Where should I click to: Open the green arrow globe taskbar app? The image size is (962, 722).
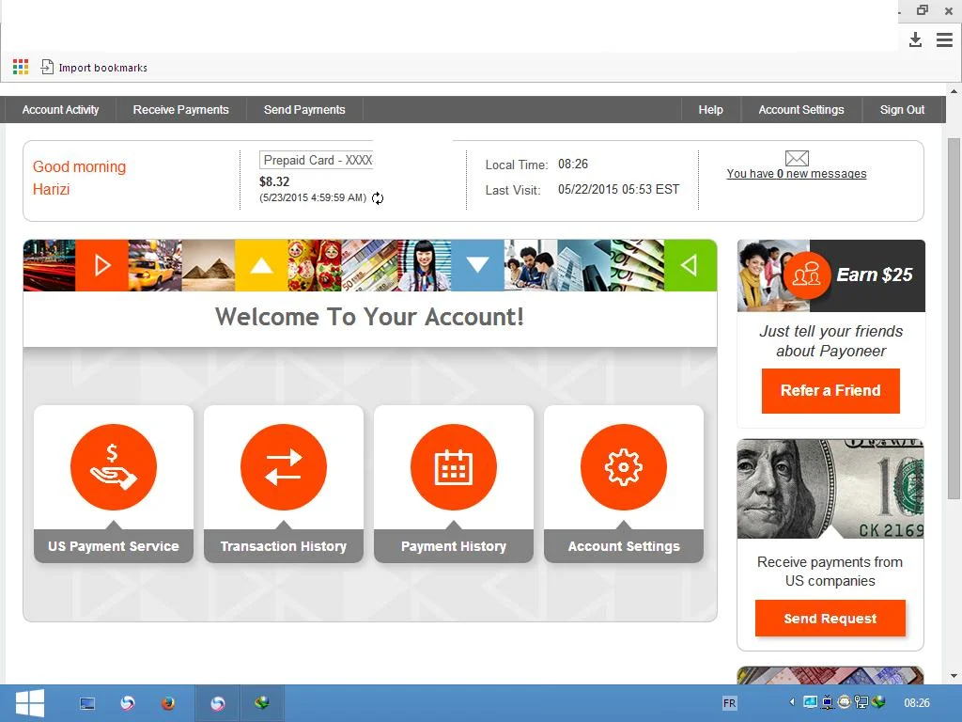coord(261,703)
